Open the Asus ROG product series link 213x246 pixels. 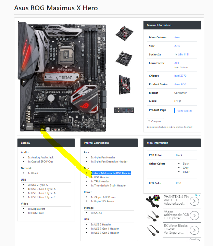pyautogui.click(x=180, y=84)
